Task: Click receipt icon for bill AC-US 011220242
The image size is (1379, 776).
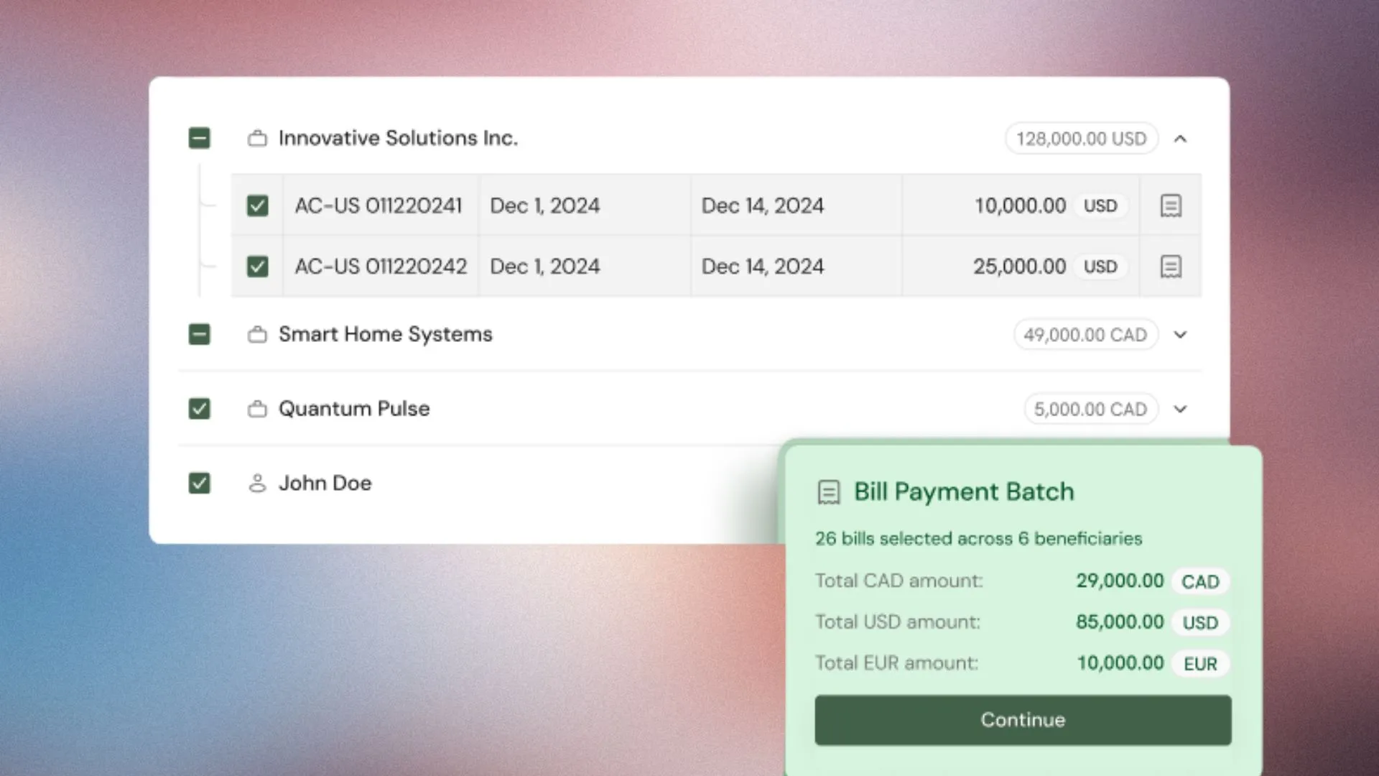Action: (1171, 267)
